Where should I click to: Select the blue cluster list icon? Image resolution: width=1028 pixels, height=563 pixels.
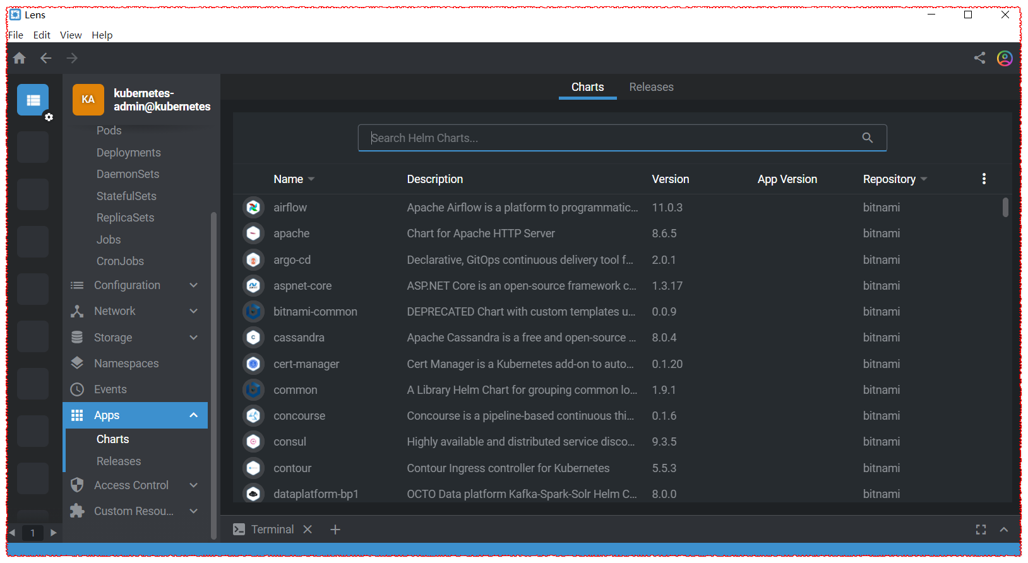click(x=33, y=100)
